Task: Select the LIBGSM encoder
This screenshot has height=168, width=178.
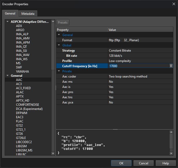Action: click(x=21, y=146)
